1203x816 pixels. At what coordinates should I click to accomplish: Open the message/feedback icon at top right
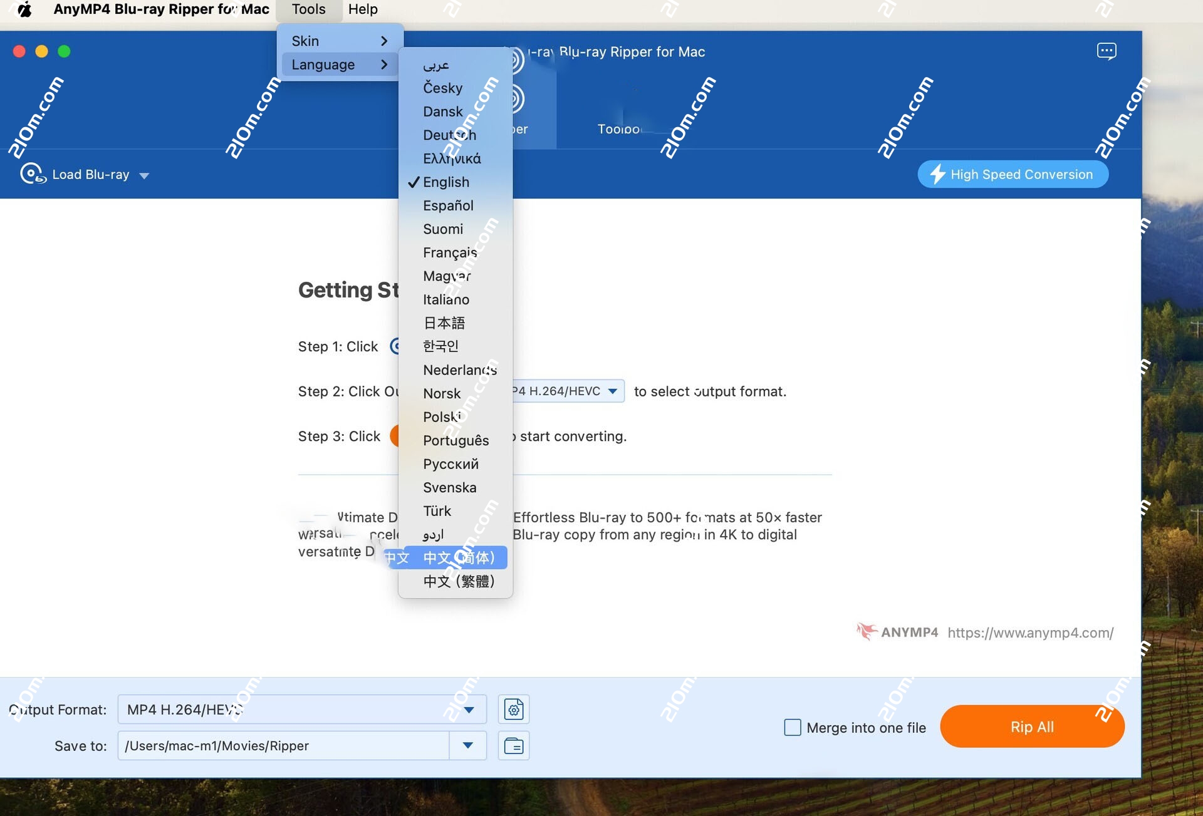coord(1107,51)
